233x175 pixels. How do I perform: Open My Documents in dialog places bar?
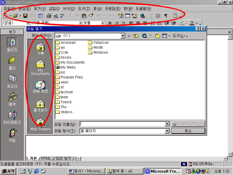[x=40, y=68]
